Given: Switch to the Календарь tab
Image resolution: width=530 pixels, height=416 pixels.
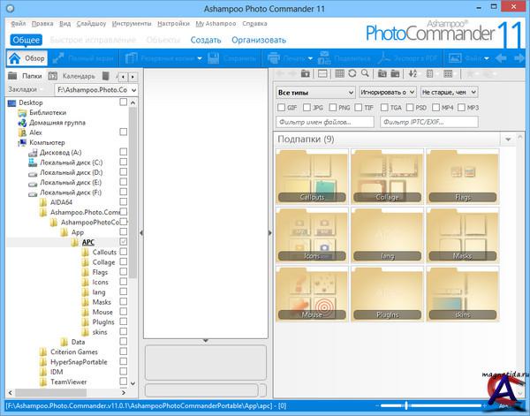Looking at the screenshot, I should click(x=72, y=76).
